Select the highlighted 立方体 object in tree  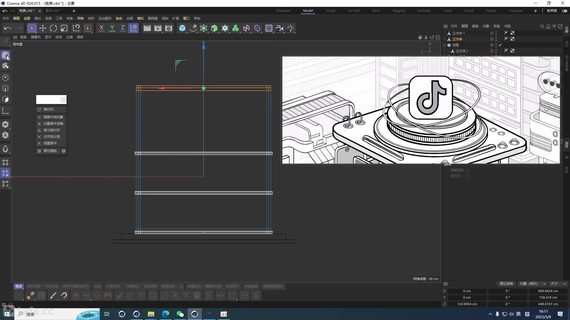pos(457,39)
